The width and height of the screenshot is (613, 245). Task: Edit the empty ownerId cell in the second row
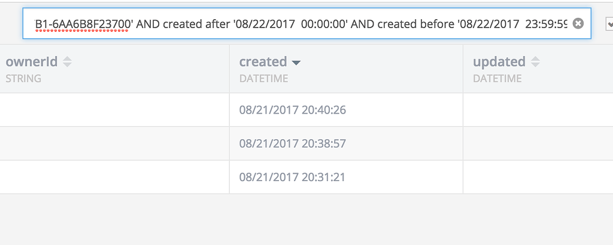pyautogui.click(x=114, y=143)
